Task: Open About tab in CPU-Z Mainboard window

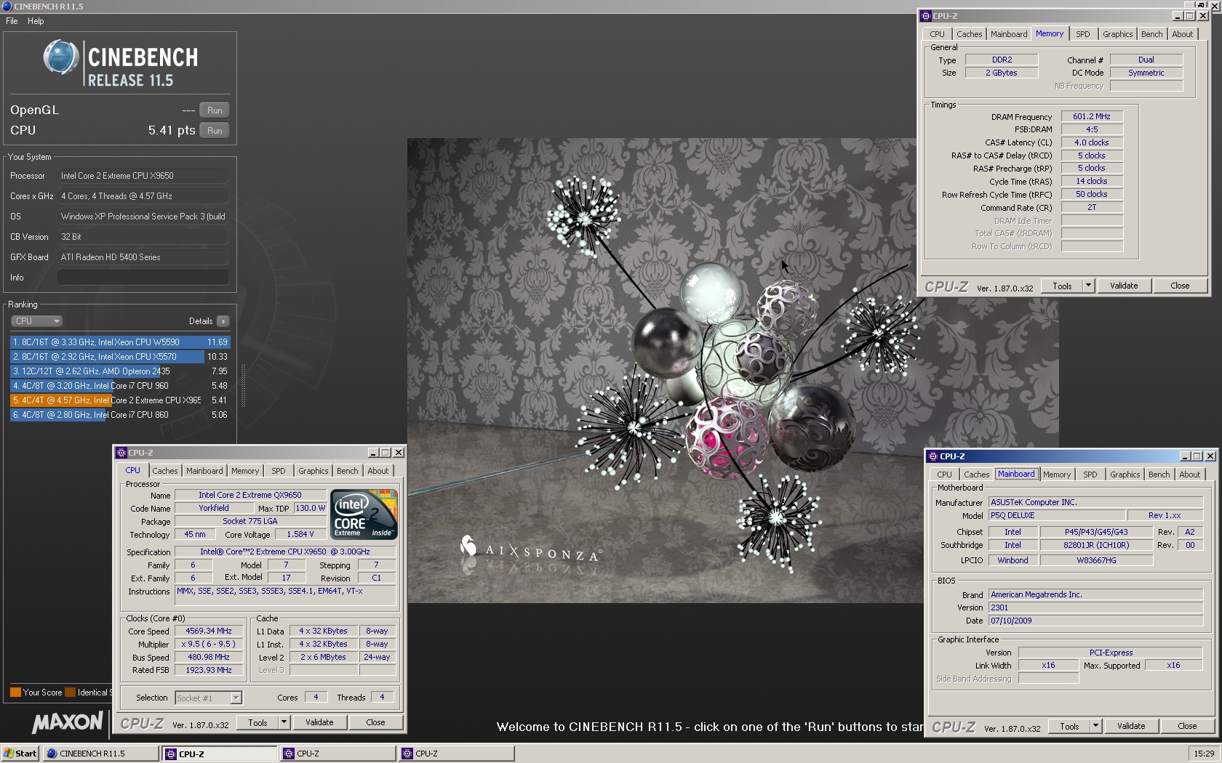Action: pos(1190,475)
